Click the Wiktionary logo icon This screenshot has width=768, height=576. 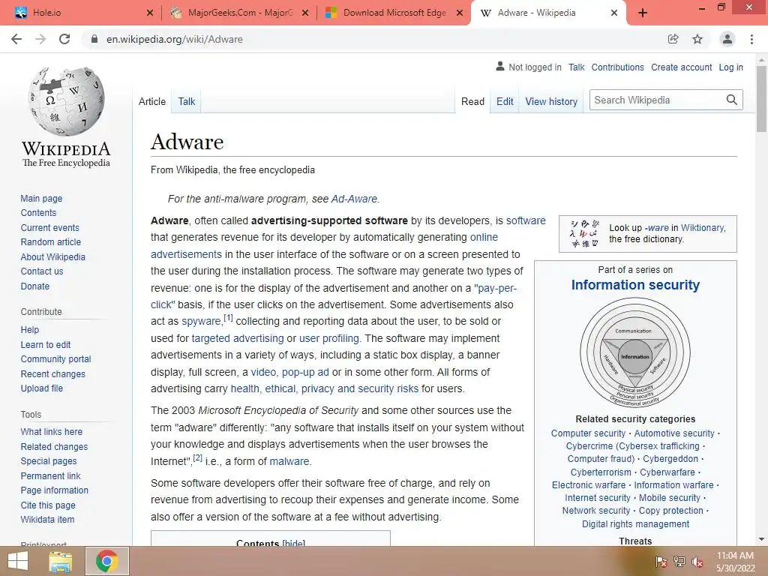[584, 234]
